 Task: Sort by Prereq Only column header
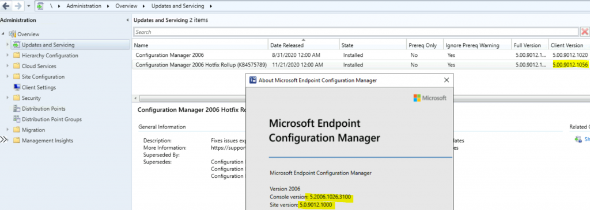(425, 45)
